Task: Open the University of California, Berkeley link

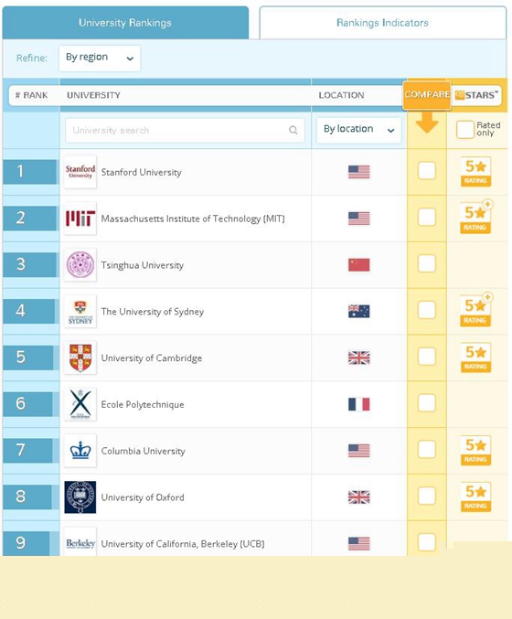Action: pos(183,544)
